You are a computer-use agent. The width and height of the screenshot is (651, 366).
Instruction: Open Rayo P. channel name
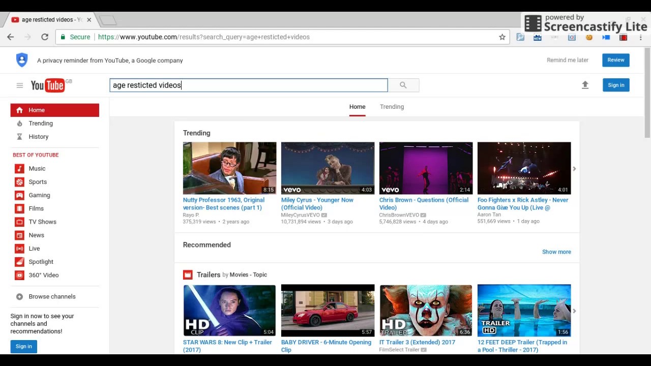coord(191,215)
